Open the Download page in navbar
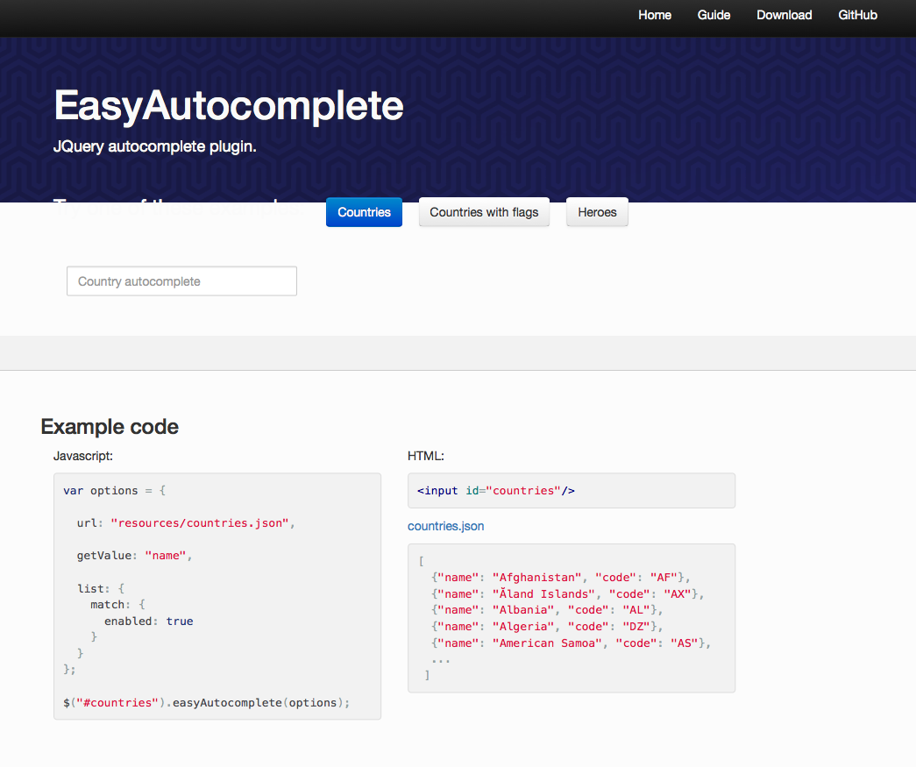Viewport: 916px width, 767px height. click(784, 15)
